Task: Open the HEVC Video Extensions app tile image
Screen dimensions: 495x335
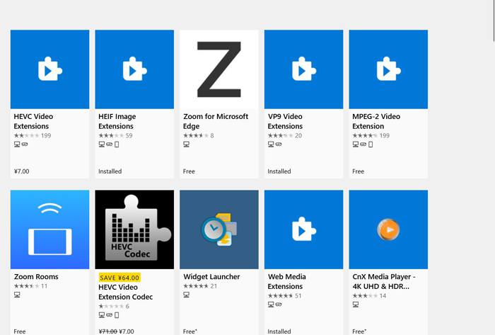Action: point(50,69)
